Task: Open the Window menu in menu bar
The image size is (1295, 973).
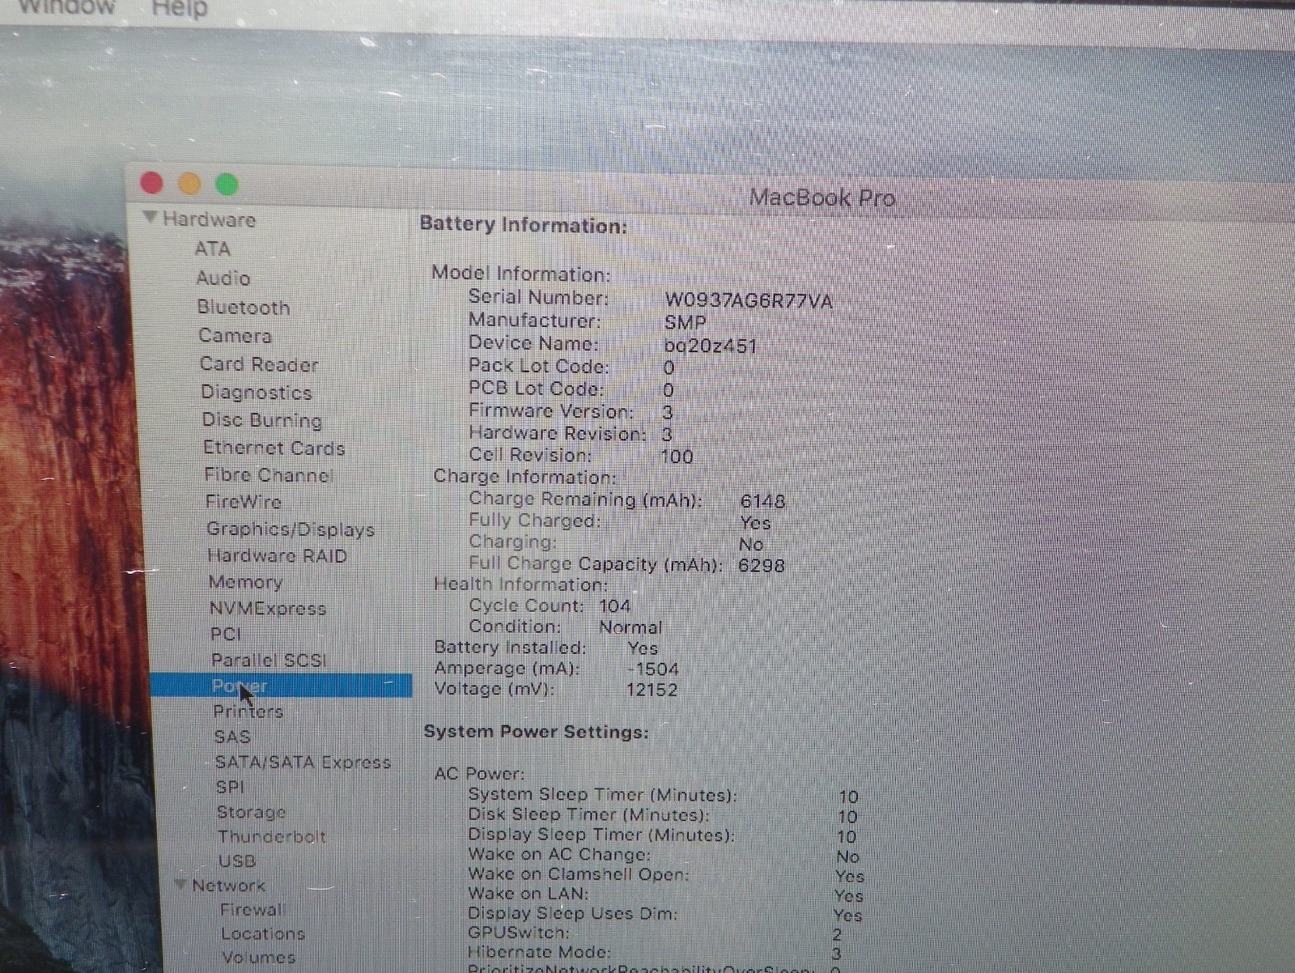Action: point(66,7)
